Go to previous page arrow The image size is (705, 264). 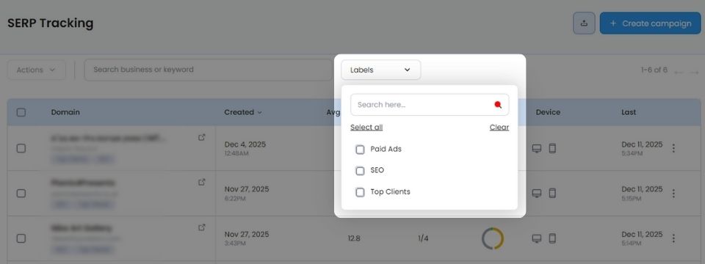click(679, 72)
